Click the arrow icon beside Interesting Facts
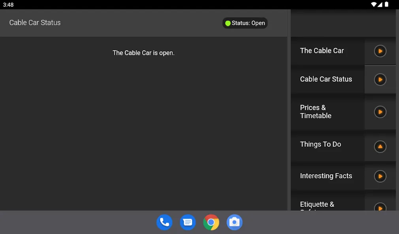Screen dimensions: 399x234 pos(380,176)
